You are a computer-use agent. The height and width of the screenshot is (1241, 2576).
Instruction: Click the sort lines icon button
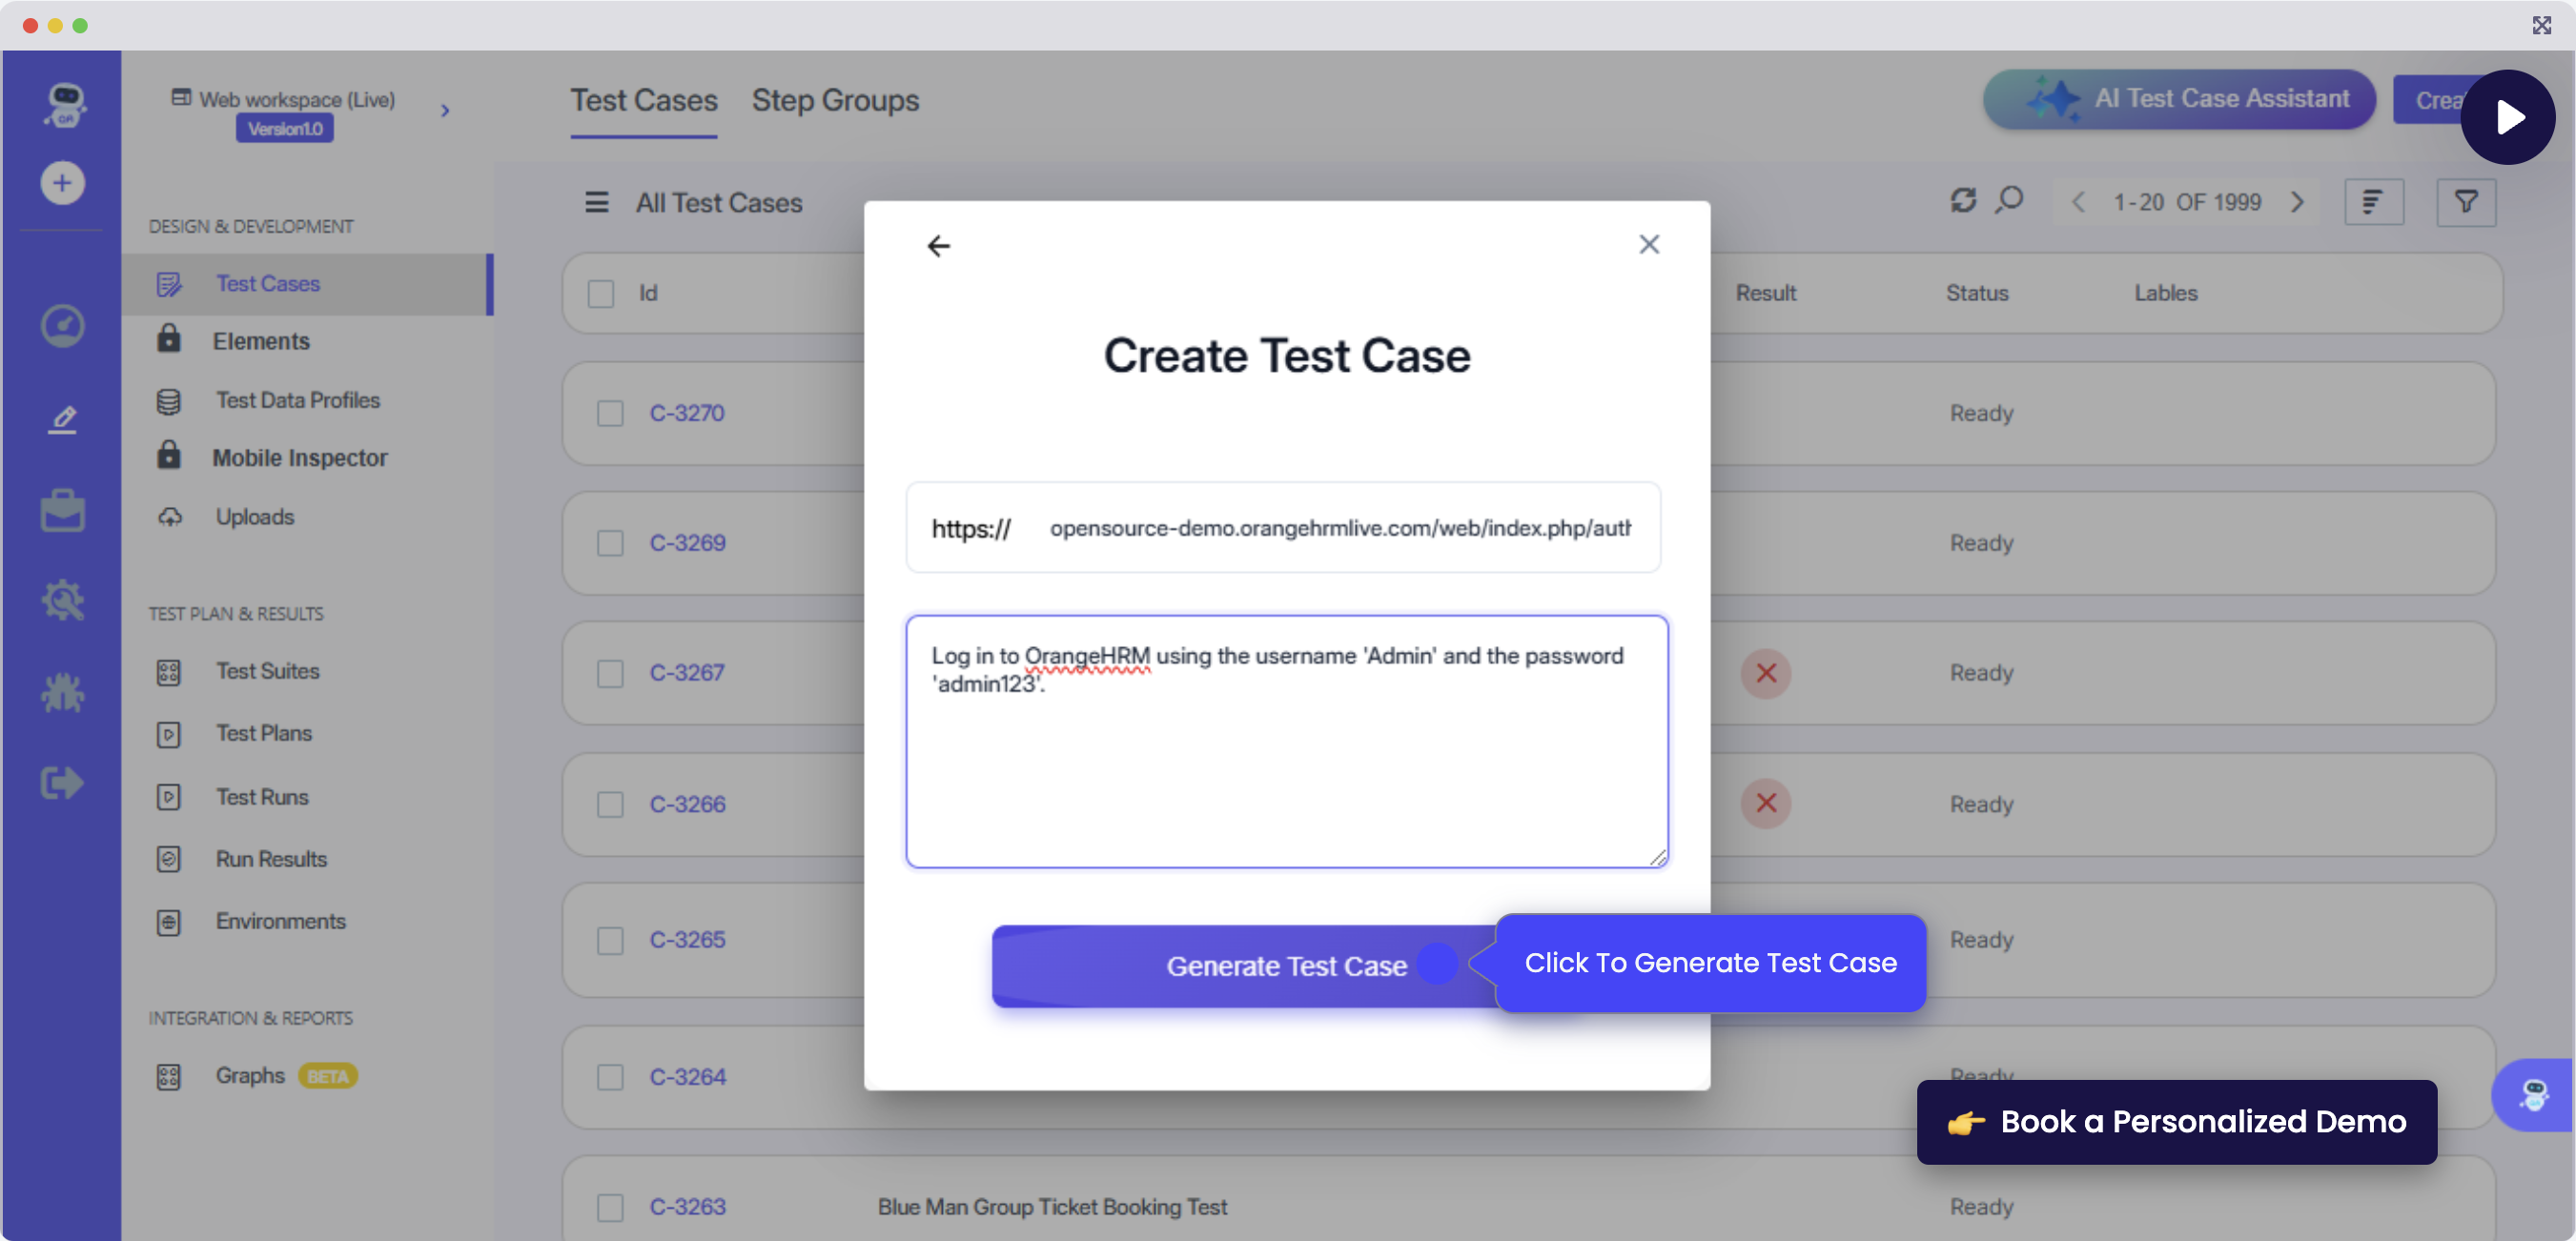[2373, 202]
